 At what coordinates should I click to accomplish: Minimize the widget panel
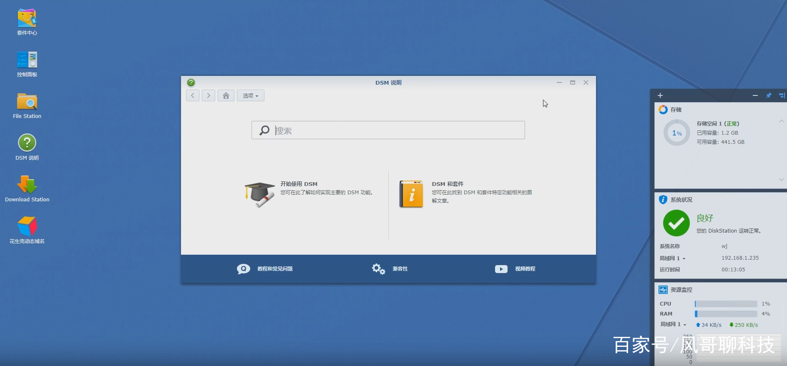(x=755, y=95)
